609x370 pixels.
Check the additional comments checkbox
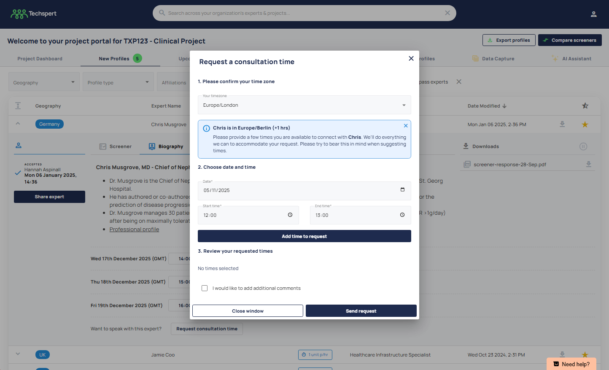pos(205,288)
